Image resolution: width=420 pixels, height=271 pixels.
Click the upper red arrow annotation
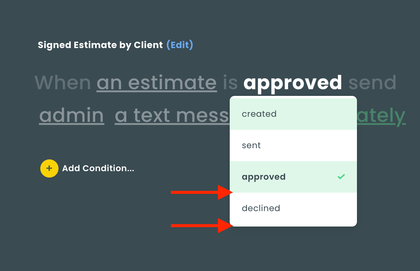[x=202, y=192]
